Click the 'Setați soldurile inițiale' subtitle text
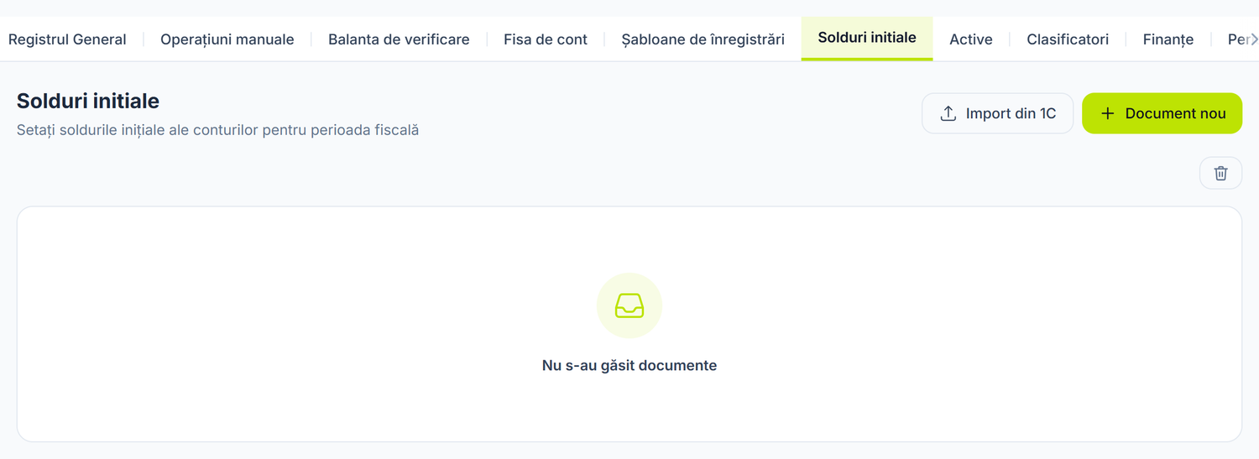The image size is (1259, 459). point(217,130)
